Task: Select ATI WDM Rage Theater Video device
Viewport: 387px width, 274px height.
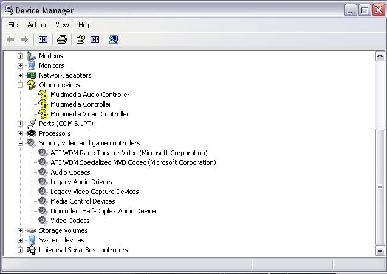Action: [129, 153]
